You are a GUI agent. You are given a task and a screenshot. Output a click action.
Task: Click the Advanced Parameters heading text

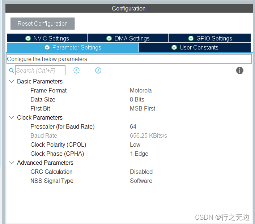coord(45,163)
